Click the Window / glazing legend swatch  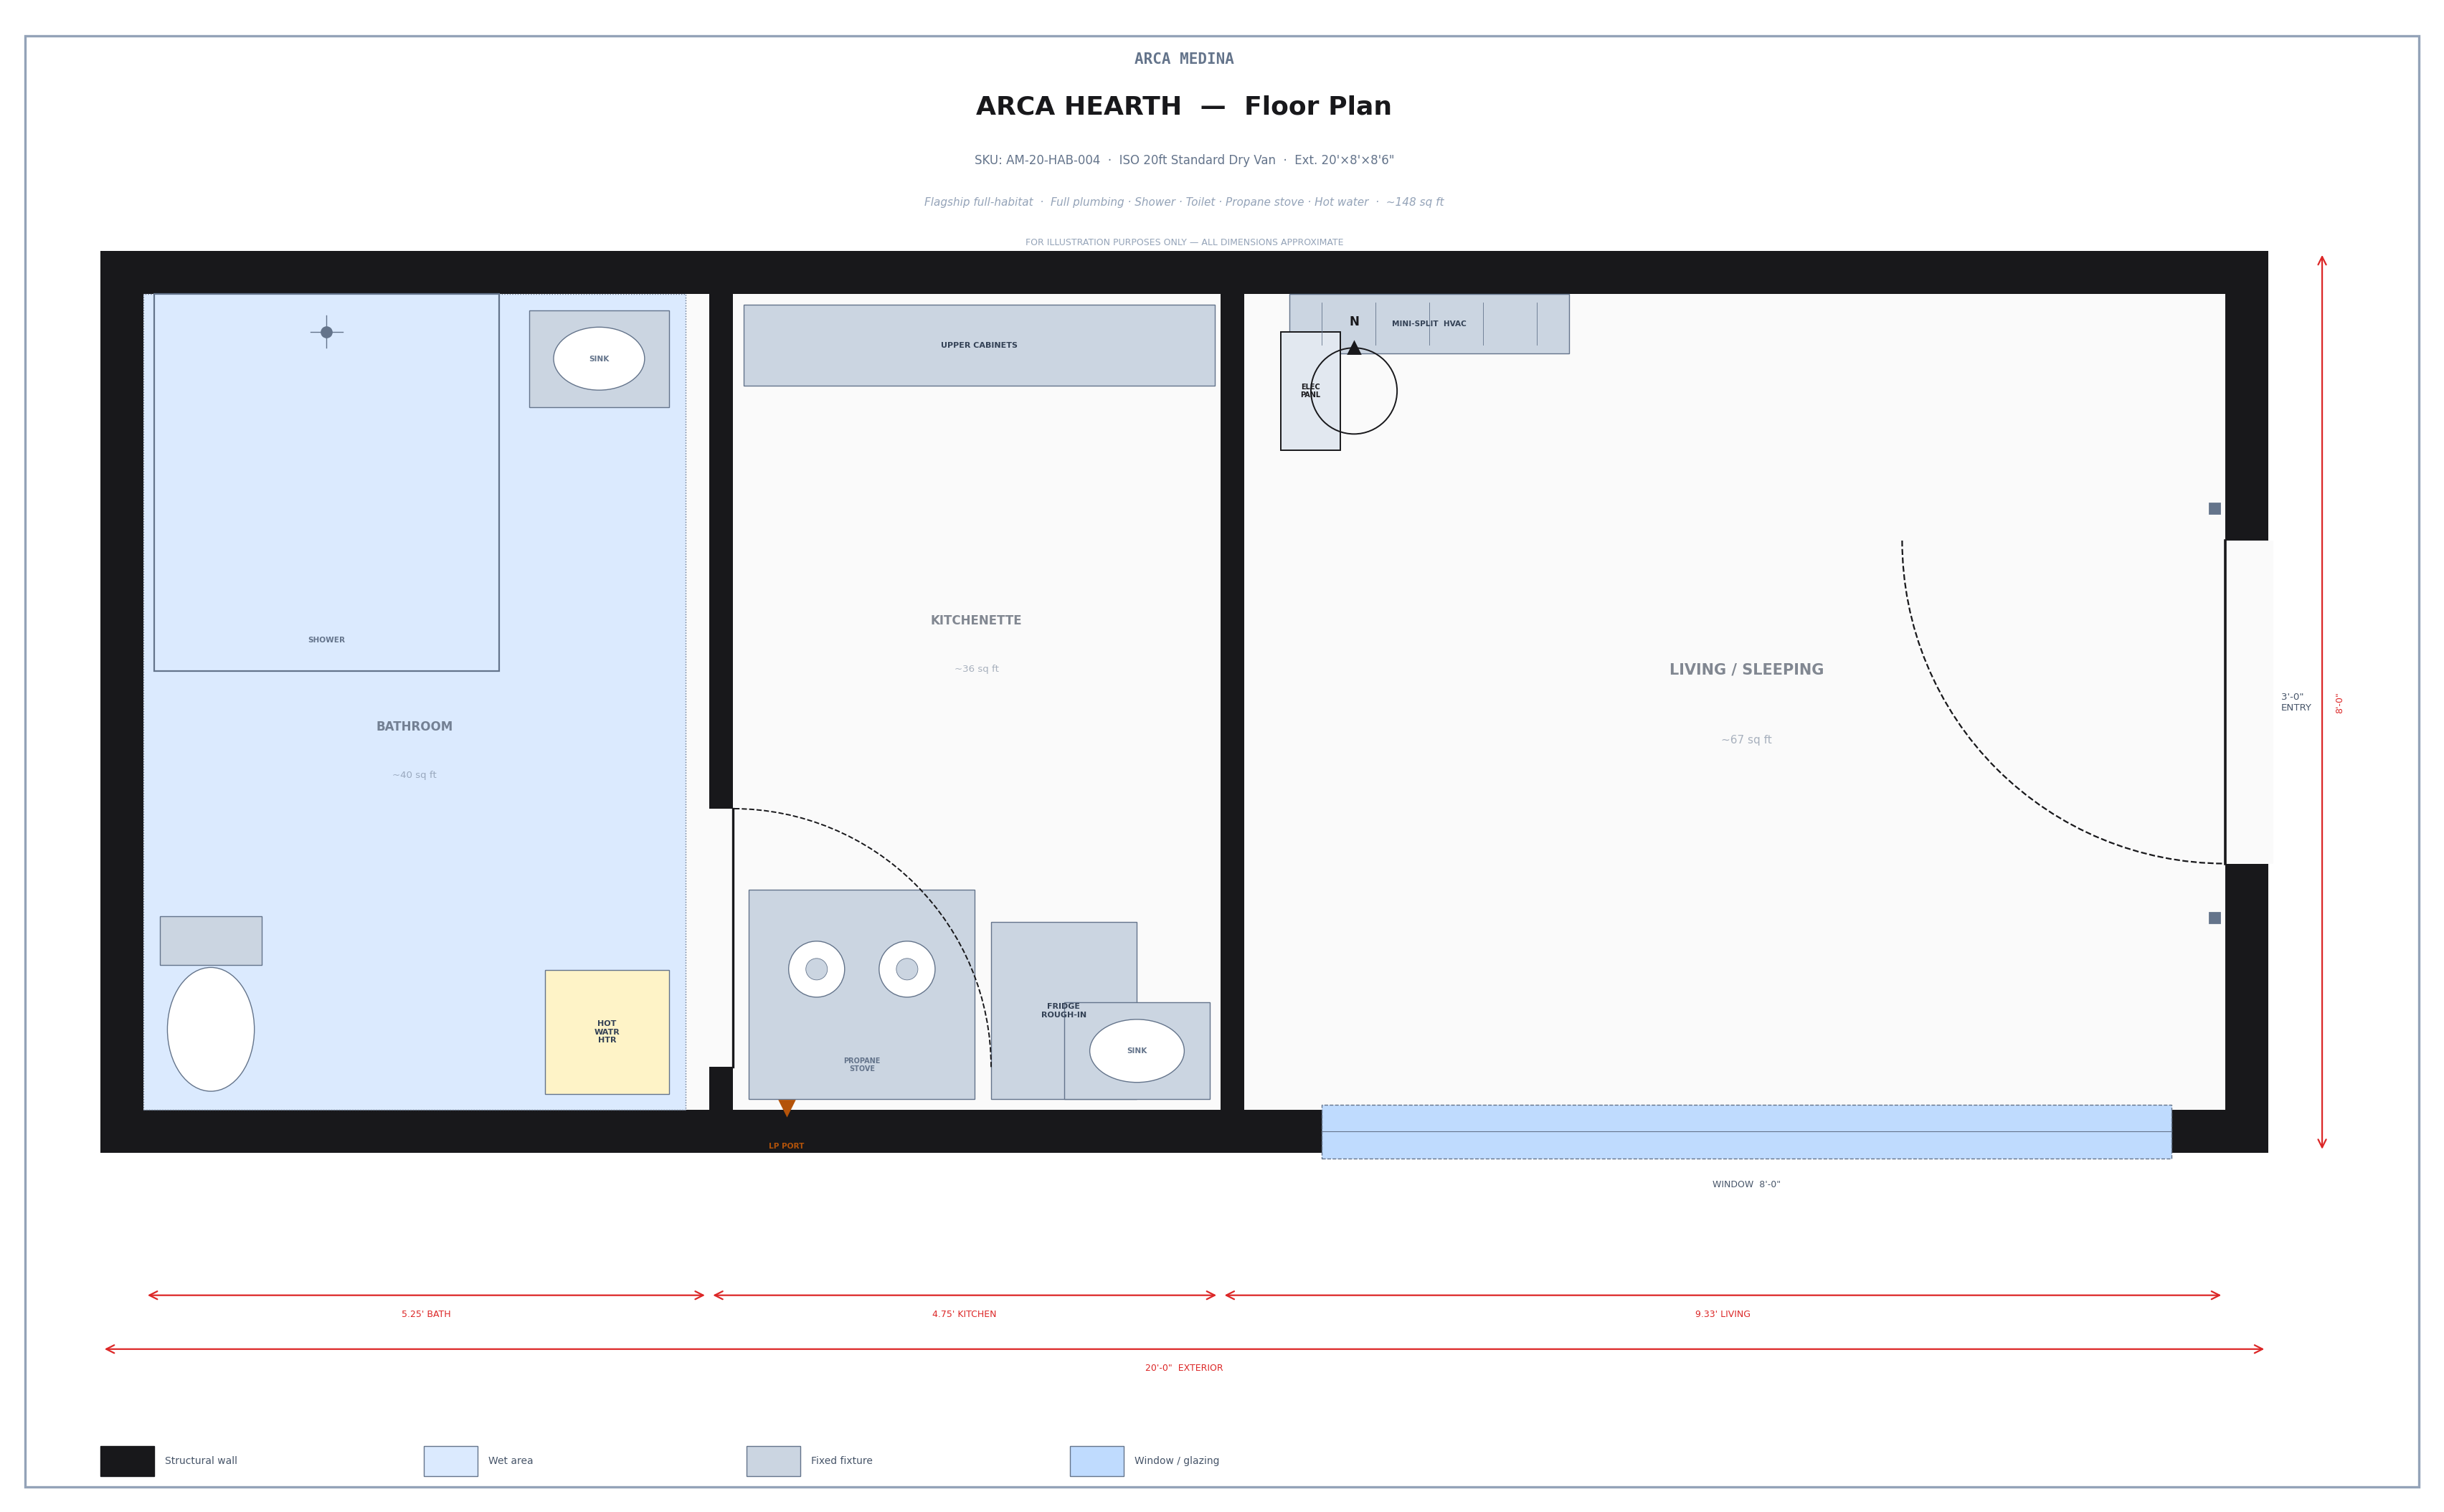(x=1096, y=1461)
